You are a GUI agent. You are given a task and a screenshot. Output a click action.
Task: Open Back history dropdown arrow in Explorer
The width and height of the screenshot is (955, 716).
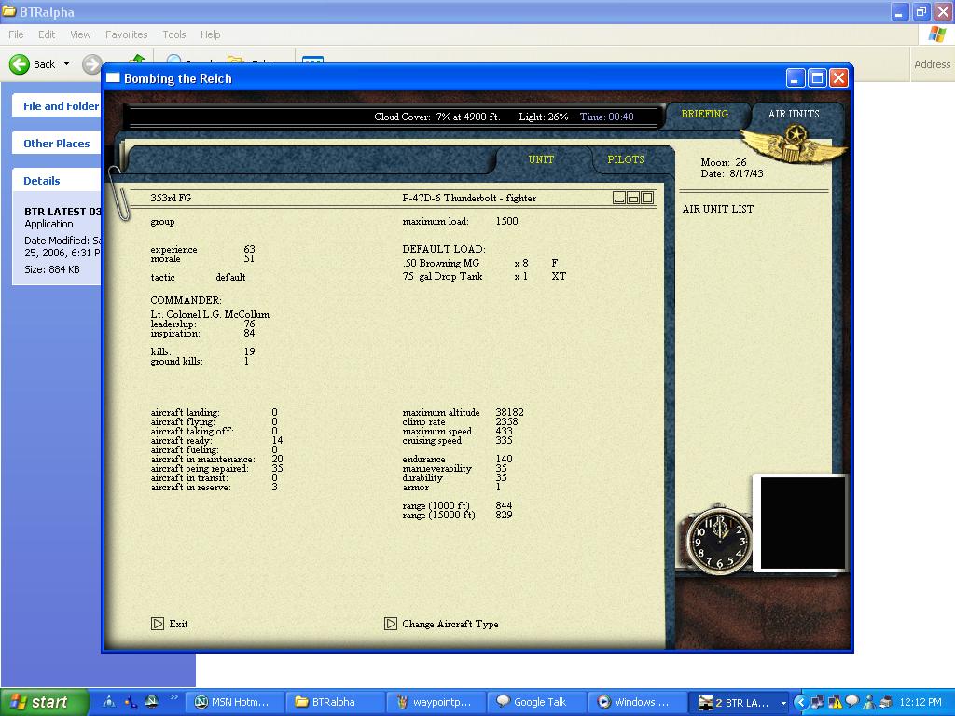click(66, 64)
